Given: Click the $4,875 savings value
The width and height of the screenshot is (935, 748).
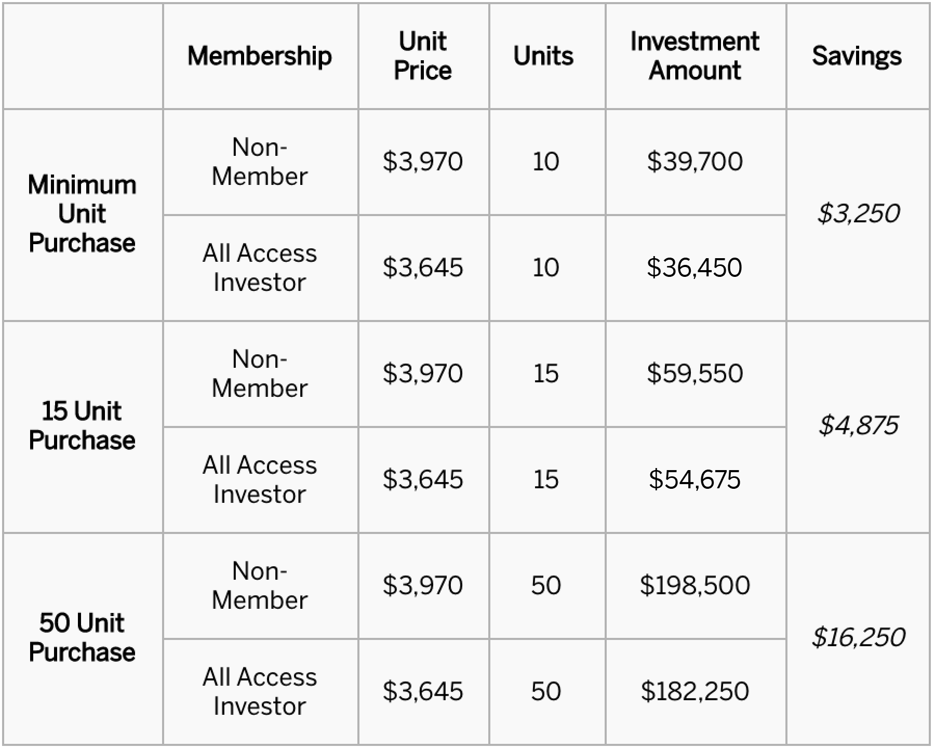Looking at the screenshot, I should 858,425.
